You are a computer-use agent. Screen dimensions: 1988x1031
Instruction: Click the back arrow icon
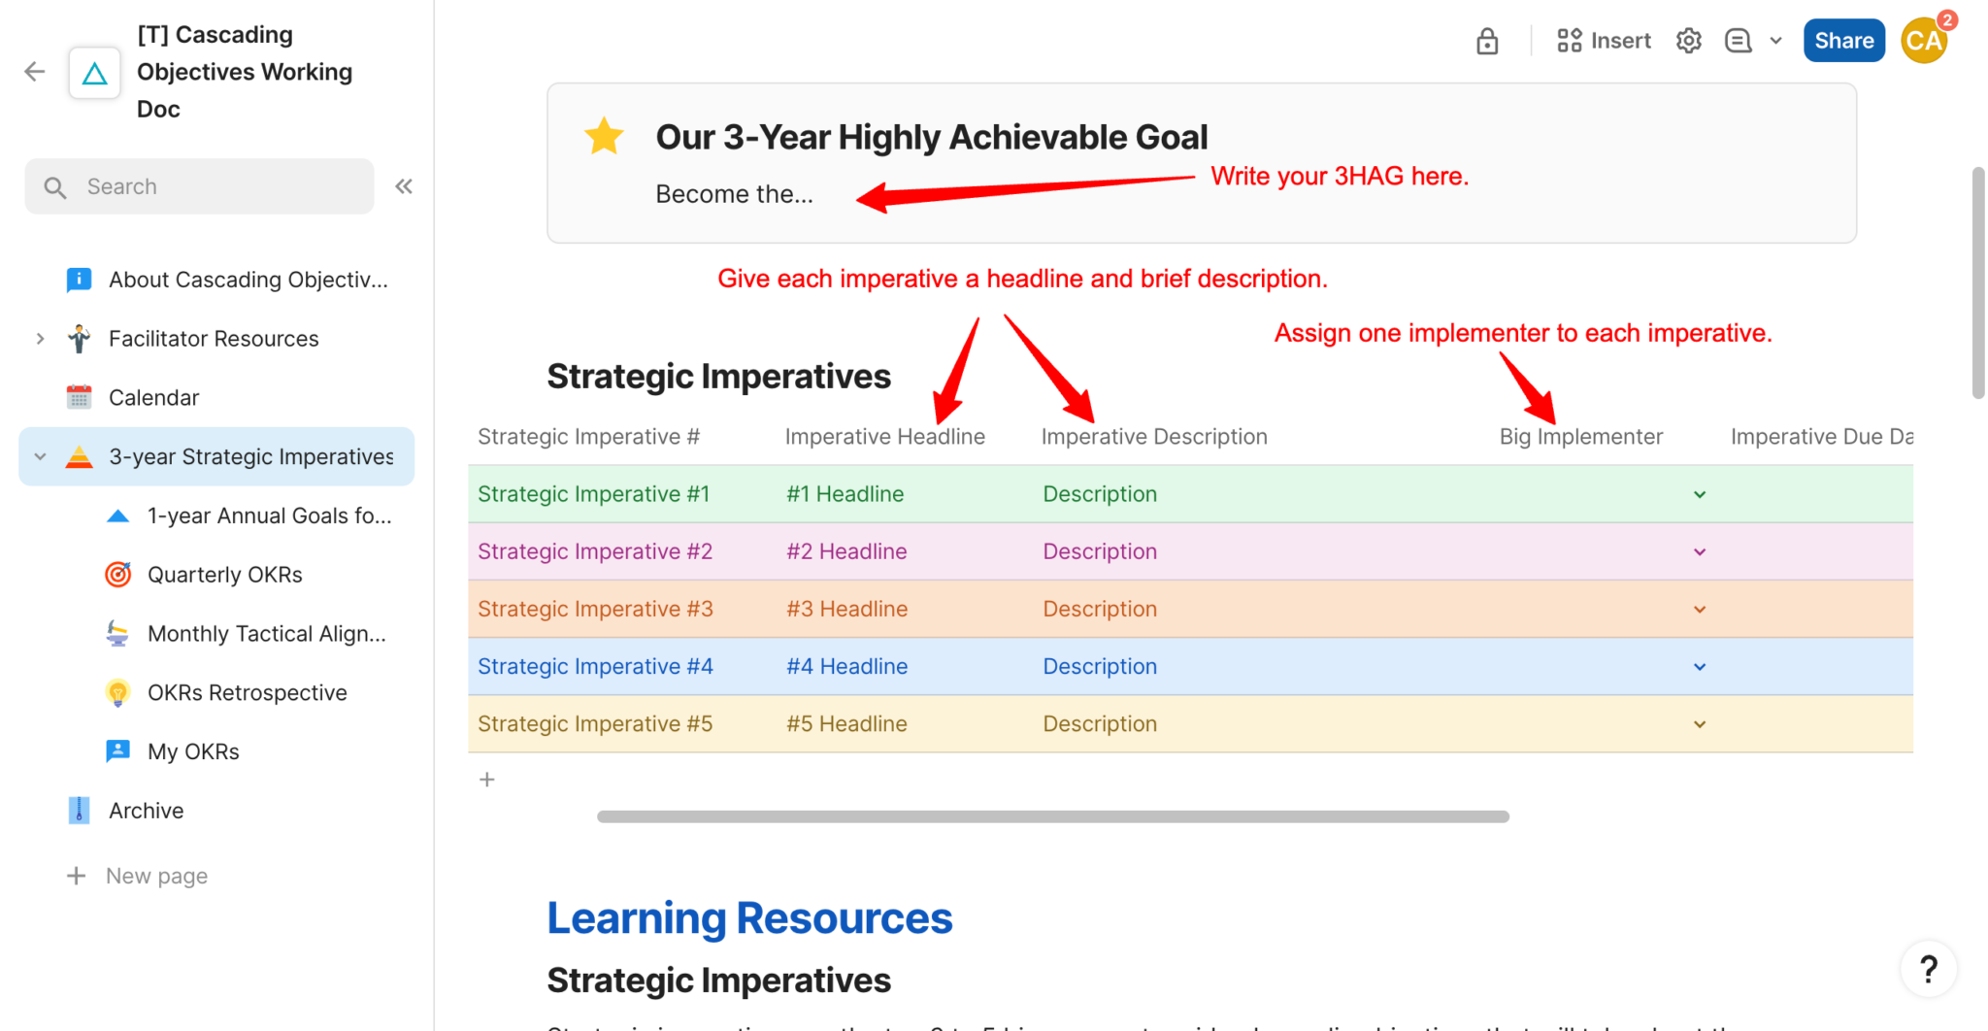pos(35,72)
